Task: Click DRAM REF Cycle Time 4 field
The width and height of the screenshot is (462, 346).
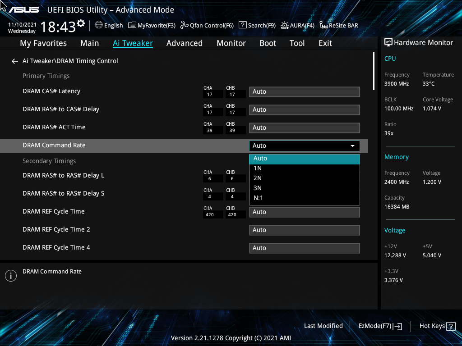Action: pos(305,248)
